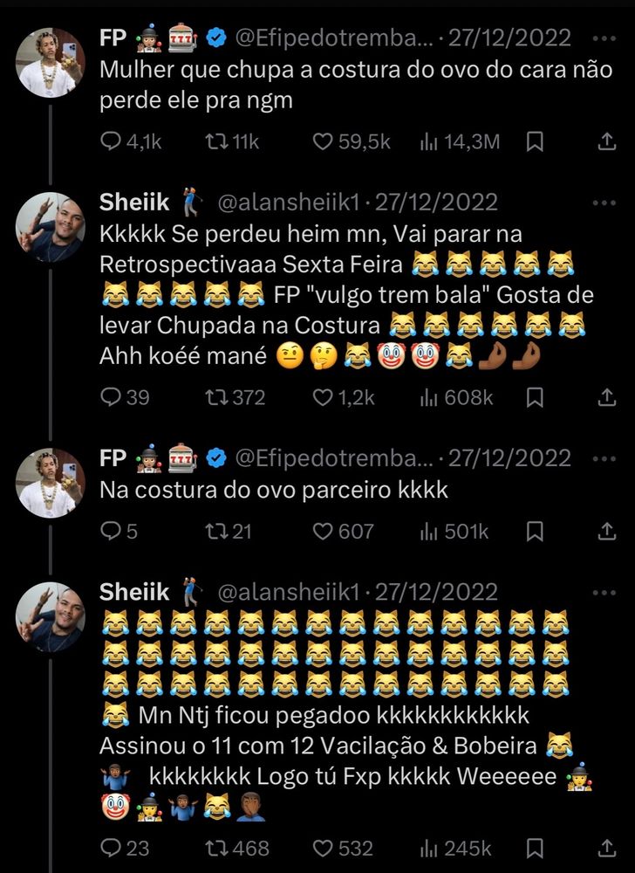Image resolution: width=635 pixels, height=873 pixels.
Task: Bookmark Sheiik's last tweet with 245k views
Action: tap(535, 848)
